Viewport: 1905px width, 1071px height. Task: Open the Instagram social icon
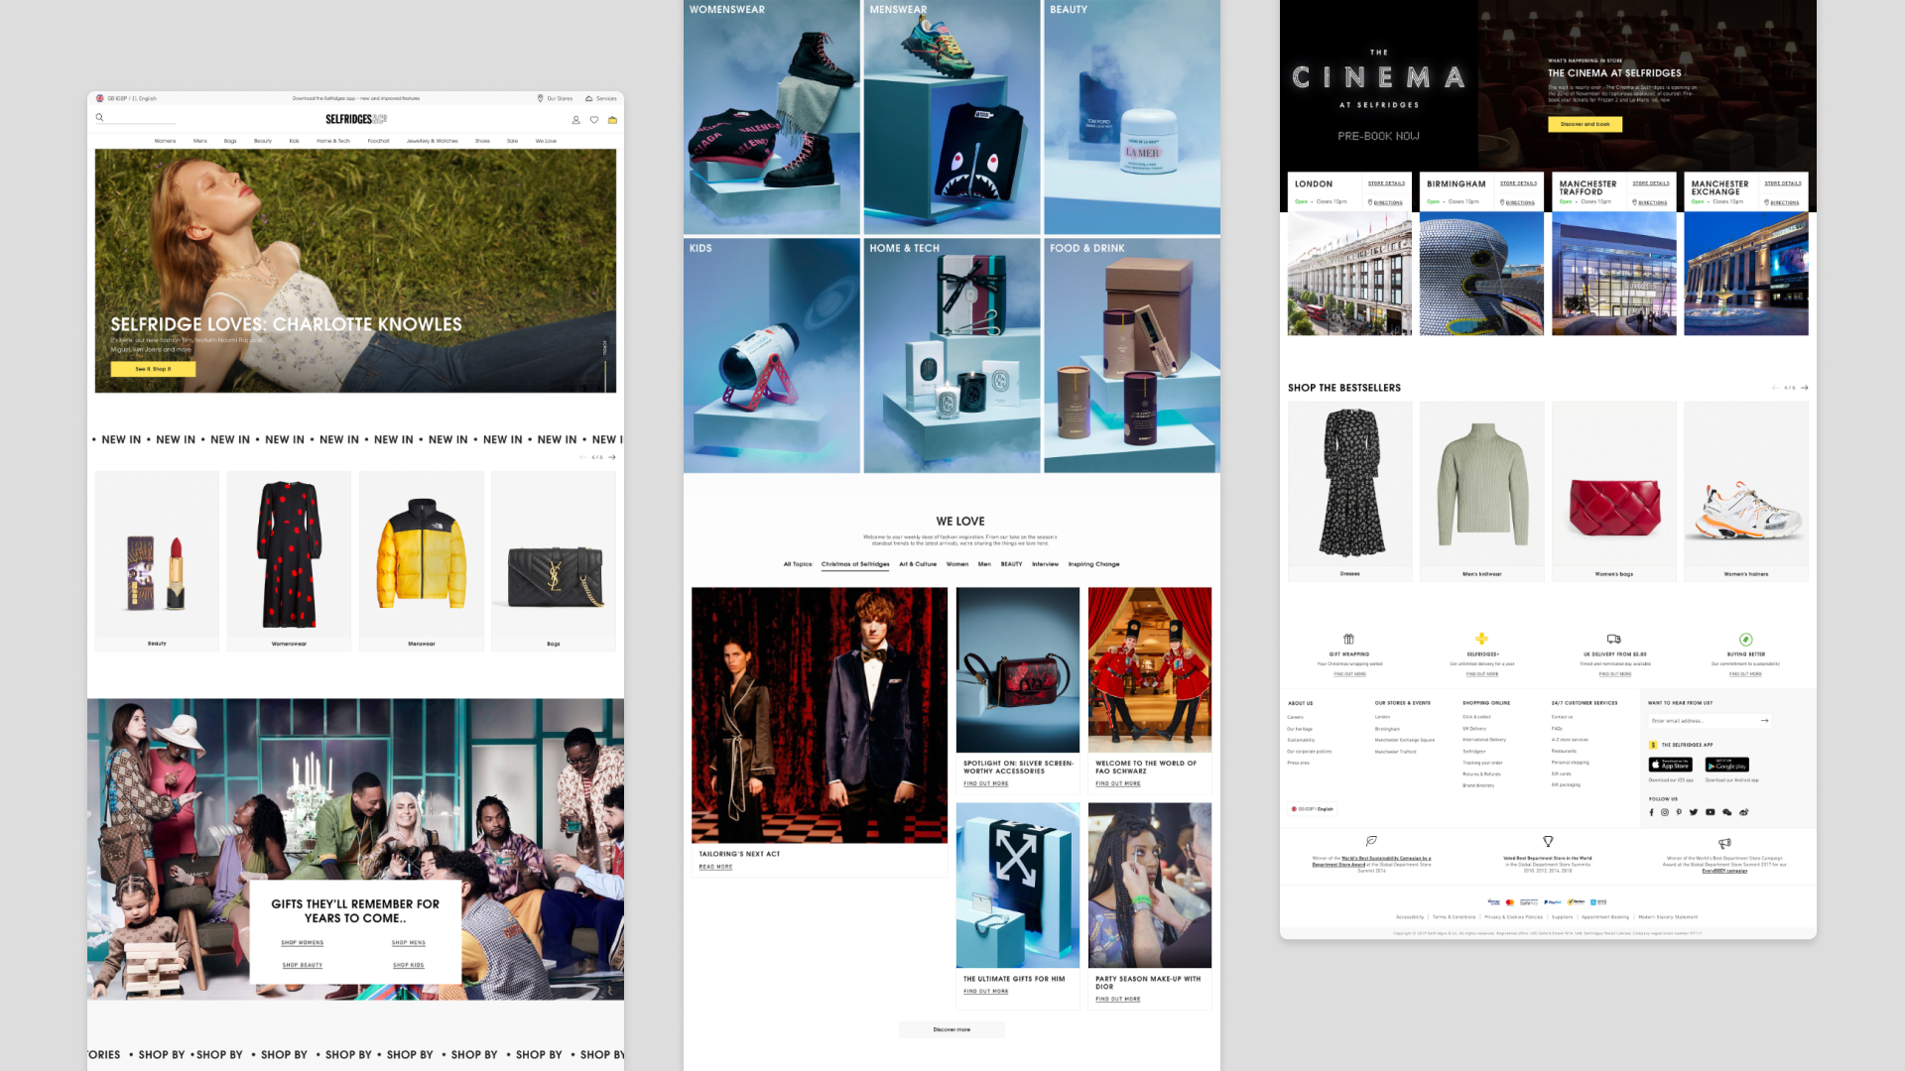pos(1665,812)
